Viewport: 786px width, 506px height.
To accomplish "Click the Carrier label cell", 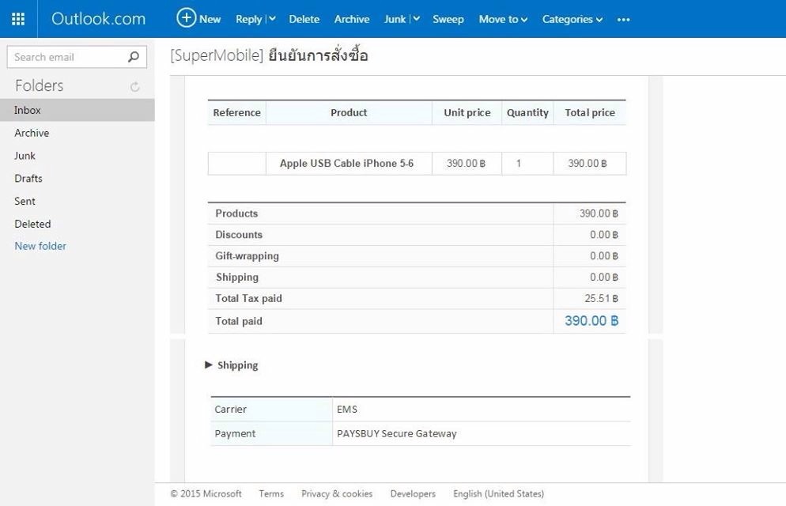I will [x=272, y=410].
